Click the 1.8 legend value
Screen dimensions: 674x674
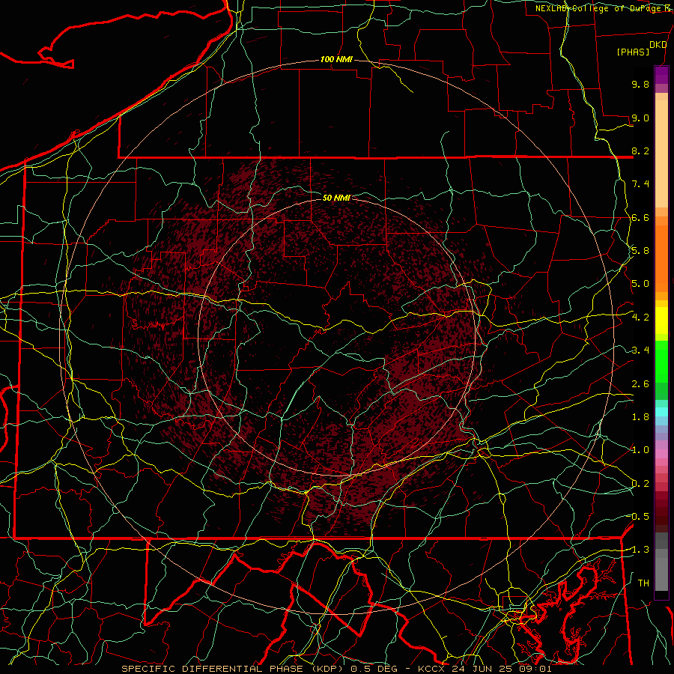click(640, 417)
